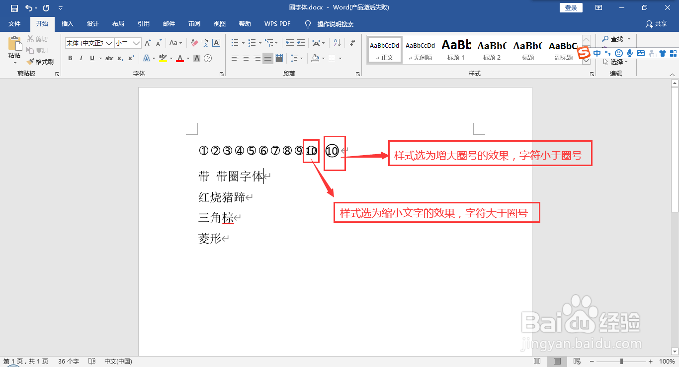Open the phonetic guide (wén) icon
Viewport: 679px width, 367px height.
pos(206,43)
